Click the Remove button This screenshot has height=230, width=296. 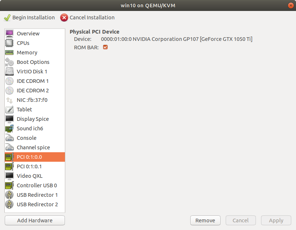point(205,220)
